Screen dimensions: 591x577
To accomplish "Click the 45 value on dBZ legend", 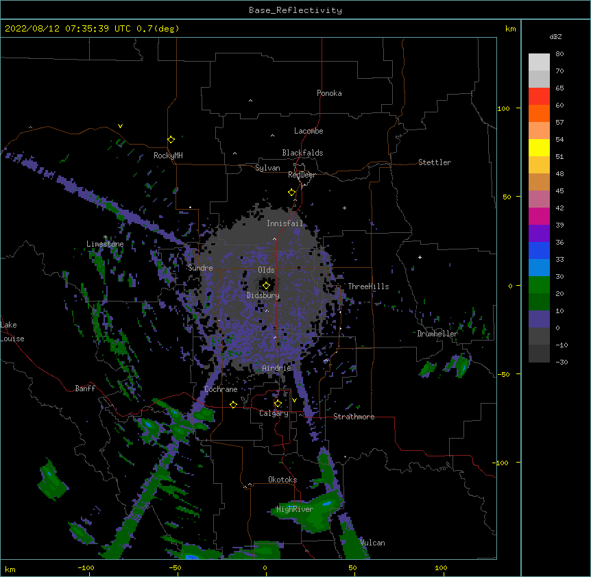I will pyautogui.click(x=559, y=191).
